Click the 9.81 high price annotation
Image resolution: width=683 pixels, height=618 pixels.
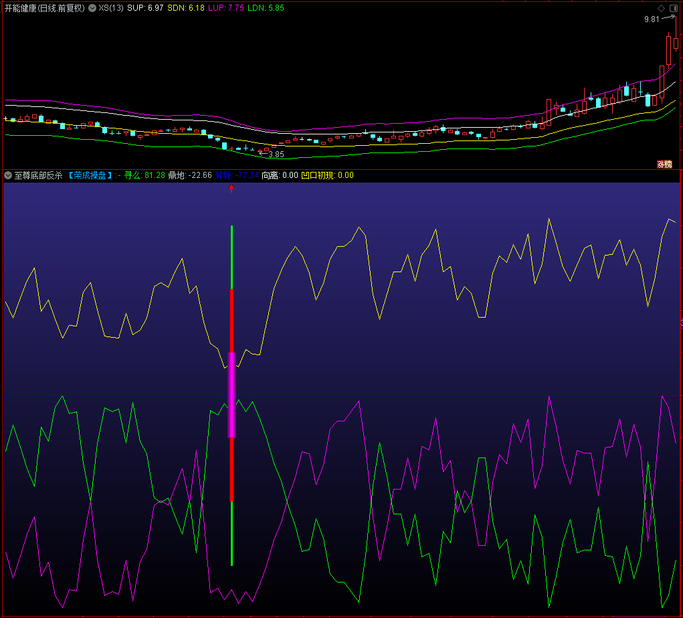pos(652,19)
